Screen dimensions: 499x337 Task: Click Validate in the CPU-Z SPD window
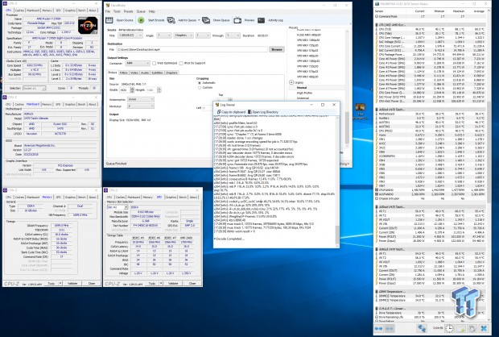[x=173, y=283]
